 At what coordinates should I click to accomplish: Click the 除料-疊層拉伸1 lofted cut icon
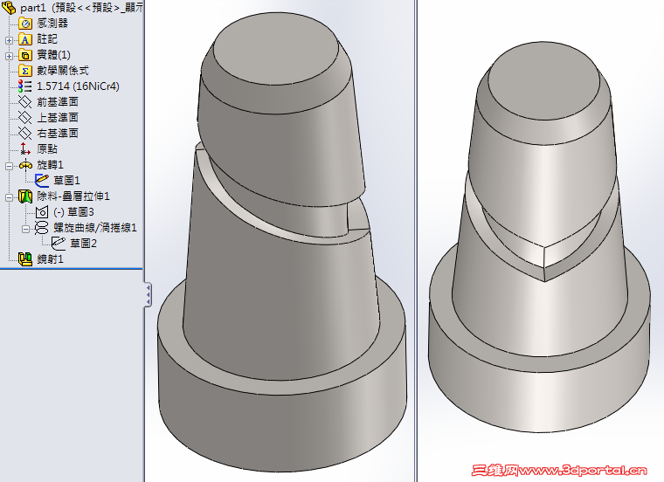point(25,196)
